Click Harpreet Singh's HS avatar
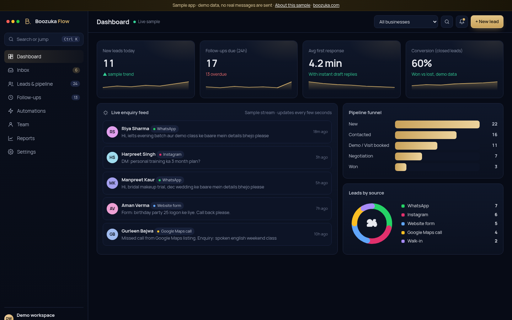Screen dimensions: 512x320 (112, 158)
